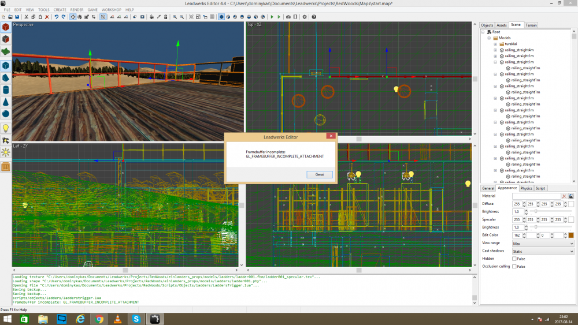Screen dimensions: 578x325
Task: Select the directional light sun icon
Action: point(5,152)
